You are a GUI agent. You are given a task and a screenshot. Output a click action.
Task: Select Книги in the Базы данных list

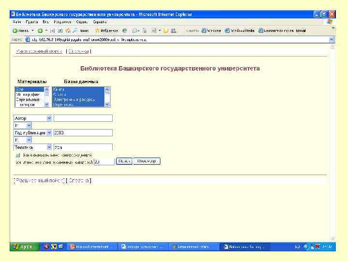(x=78, y=89)
